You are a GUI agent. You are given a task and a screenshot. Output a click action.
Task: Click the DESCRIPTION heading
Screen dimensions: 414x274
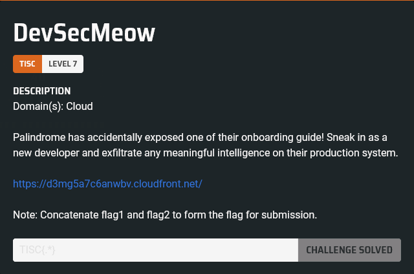click(x=42, y=91)
